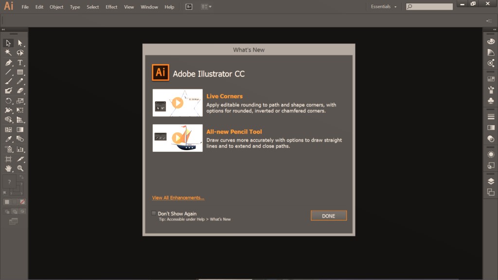This screenshot has width=498, height=280.
Task: Select the Blend tool
Action: point(20,139)
